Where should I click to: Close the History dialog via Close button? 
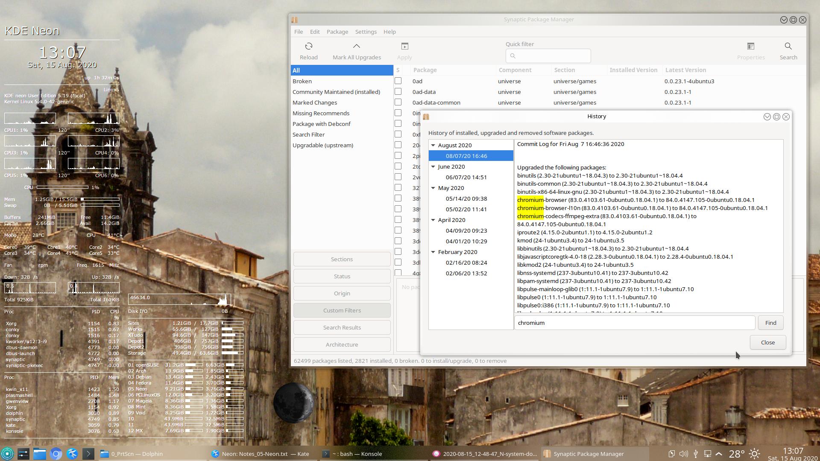click(767, 342)
